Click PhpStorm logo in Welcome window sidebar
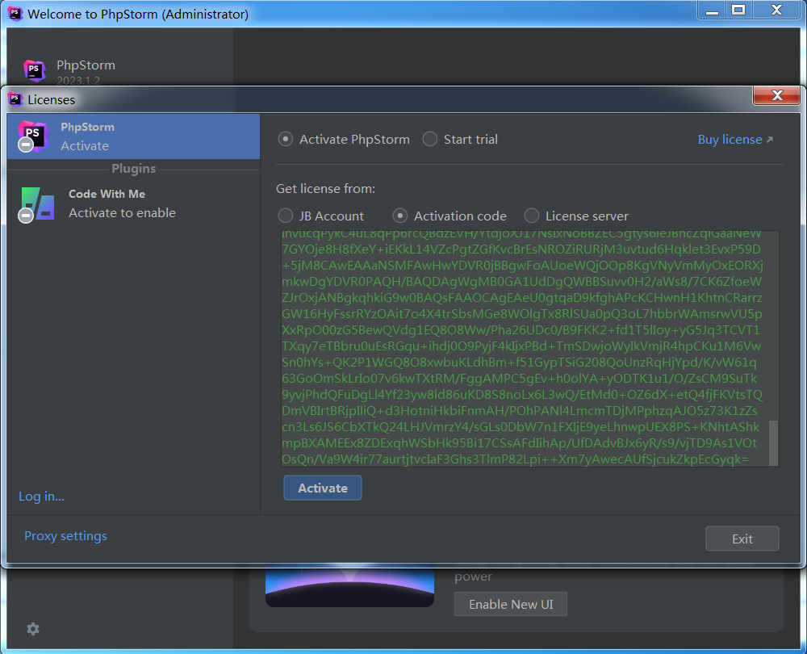The image size is (807, 654). tap(35, 70)
